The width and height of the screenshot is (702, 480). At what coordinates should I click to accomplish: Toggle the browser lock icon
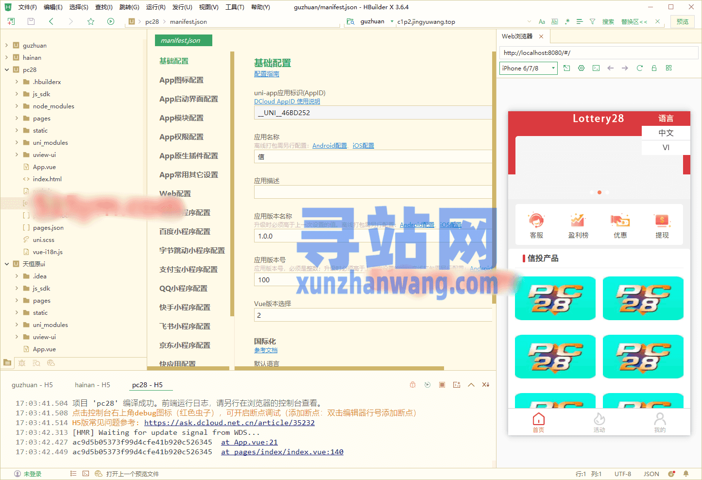(654, 68)
